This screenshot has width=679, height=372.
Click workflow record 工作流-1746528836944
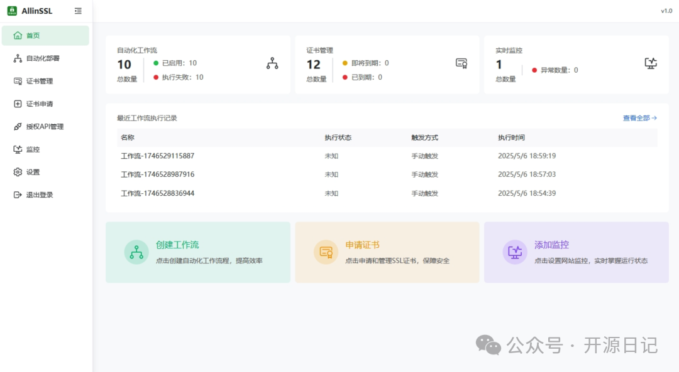click(158, 193)
